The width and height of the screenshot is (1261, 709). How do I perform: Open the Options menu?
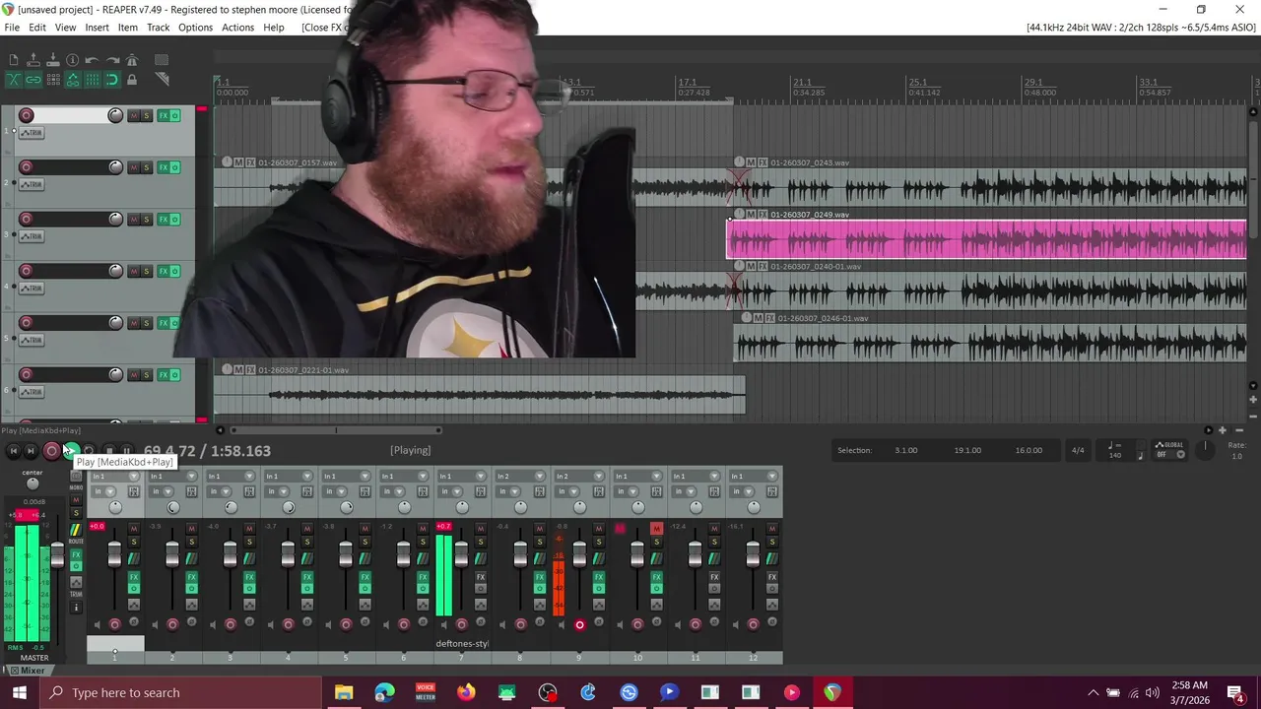click(x=195, y=28)
